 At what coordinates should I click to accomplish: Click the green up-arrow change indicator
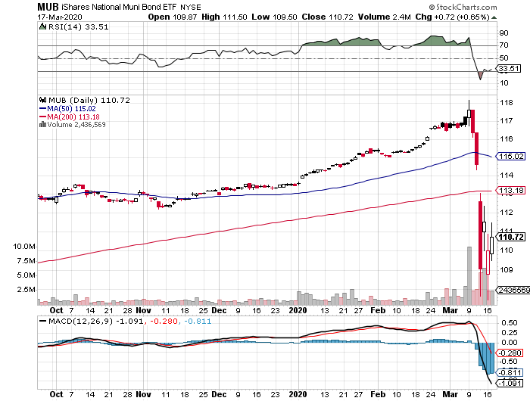[494, 17]
